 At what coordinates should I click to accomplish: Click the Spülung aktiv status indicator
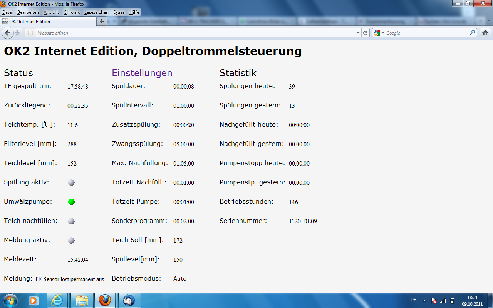pyautogui.click(x=71, y=182)
